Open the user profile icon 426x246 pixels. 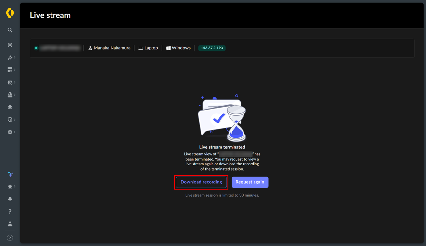click(10, 224)
